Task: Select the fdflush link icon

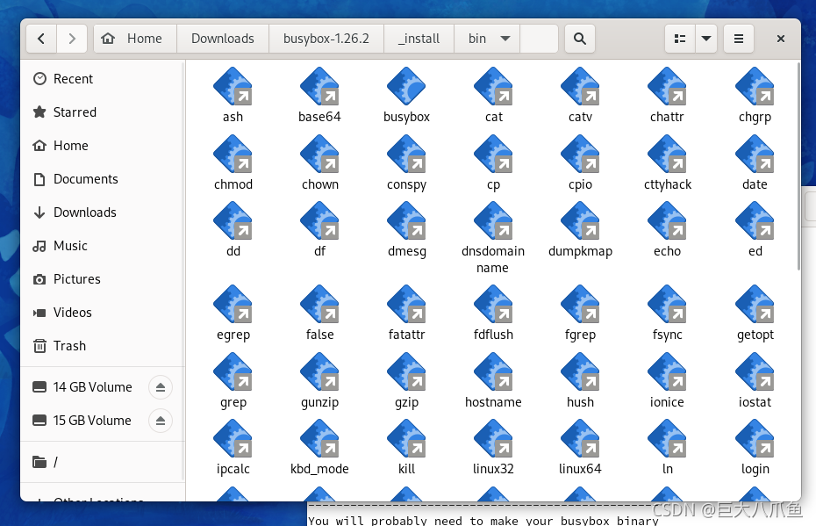Action: click(493, 304)
